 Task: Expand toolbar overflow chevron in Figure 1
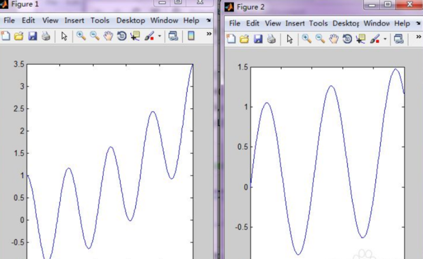[x=209, y=33]
